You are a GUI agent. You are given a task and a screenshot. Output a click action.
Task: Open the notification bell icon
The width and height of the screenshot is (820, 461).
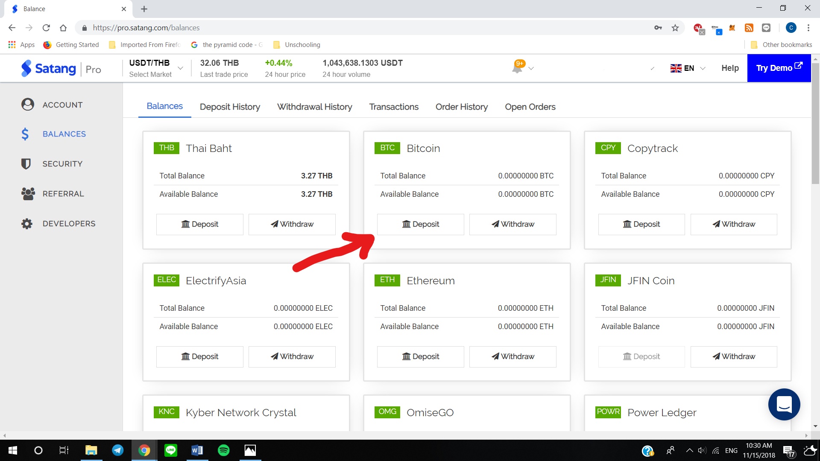coord(517,68)
